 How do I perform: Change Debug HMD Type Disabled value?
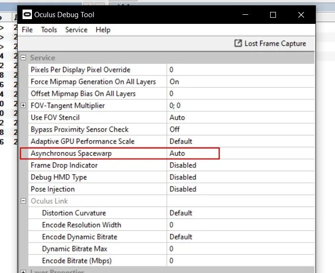click(241, 177)
